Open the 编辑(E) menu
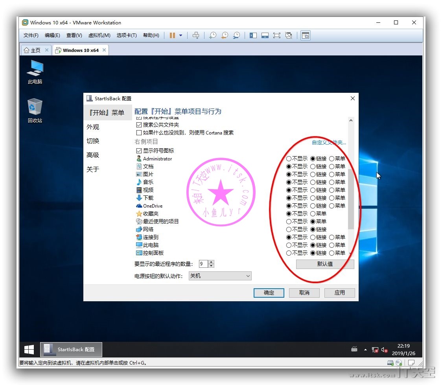 pos(52,35)
